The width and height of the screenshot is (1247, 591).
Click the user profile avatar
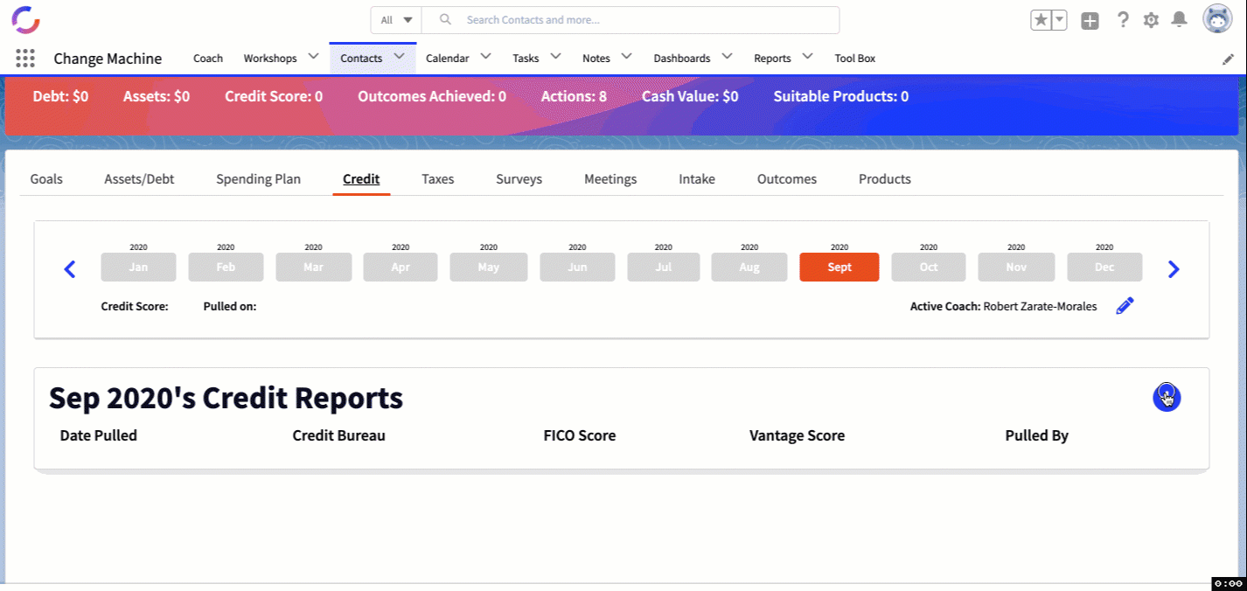[x=1217, y=19]
